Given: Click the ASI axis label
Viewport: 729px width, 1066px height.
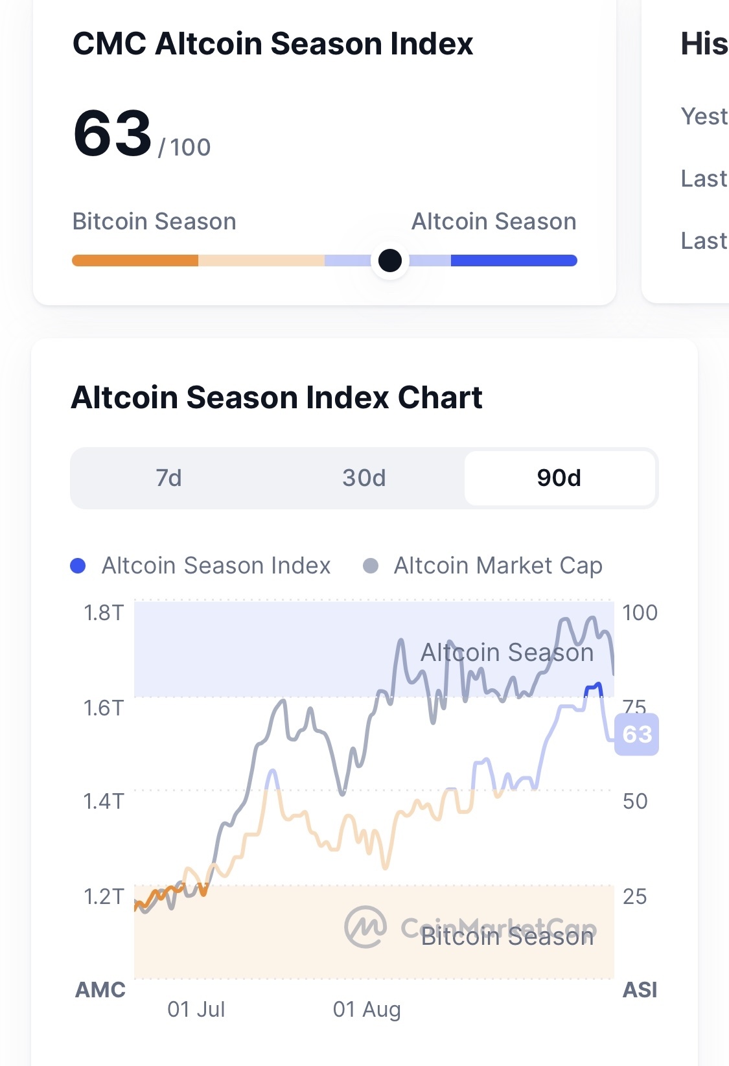Looking at the screenshot, I should 640,990.
